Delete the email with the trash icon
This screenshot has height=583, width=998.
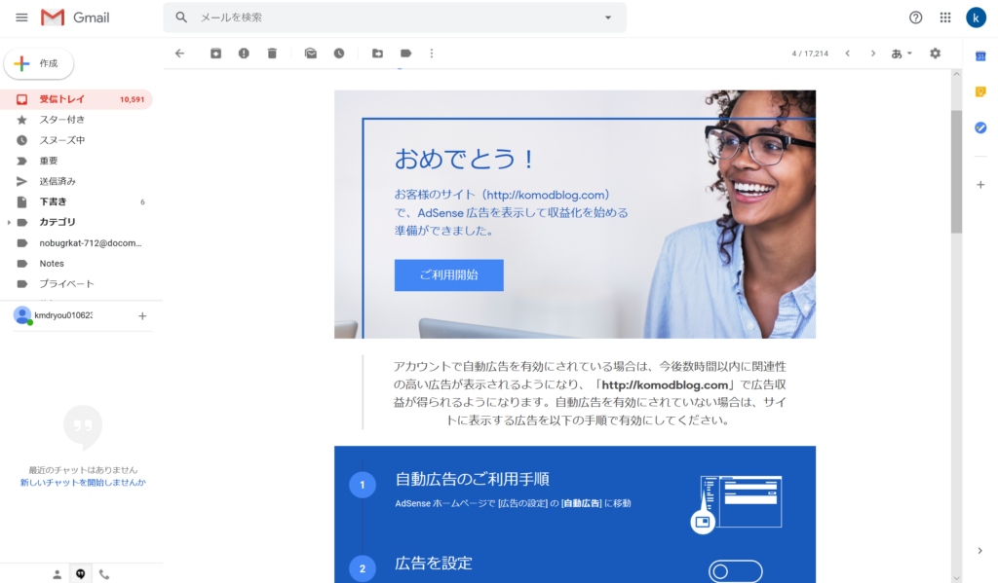click(272, 54)
